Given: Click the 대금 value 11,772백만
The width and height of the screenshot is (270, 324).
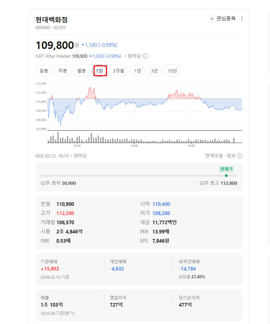Looking at the screenshot, I should pyautogui.click(x=165, y=223).
